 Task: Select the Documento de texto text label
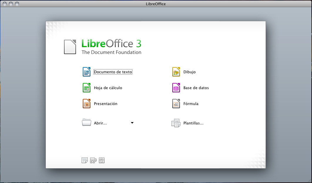coord(113,72)
